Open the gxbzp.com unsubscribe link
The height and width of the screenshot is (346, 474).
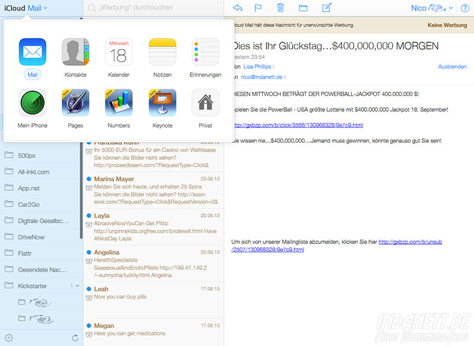point(337,246)
